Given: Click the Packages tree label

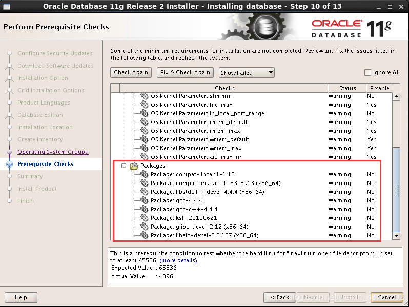Looking at the screenshot, I should tap(153, 166).
